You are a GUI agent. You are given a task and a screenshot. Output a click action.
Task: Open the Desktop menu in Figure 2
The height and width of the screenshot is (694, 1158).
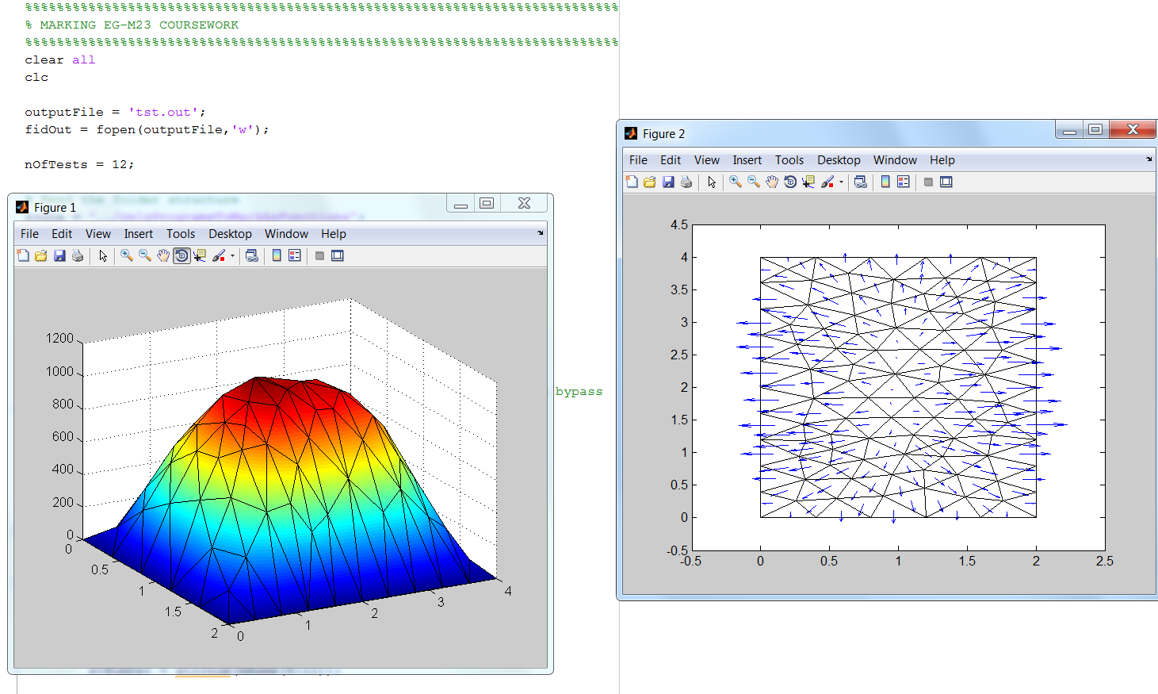[839, 160]
